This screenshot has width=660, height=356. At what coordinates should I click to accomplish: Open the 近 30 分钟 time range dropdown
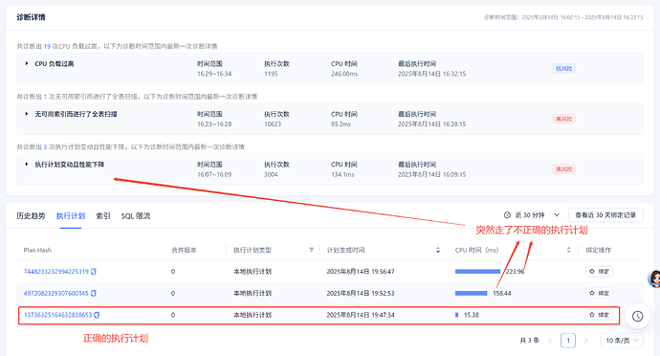click(x=532, y=215)
